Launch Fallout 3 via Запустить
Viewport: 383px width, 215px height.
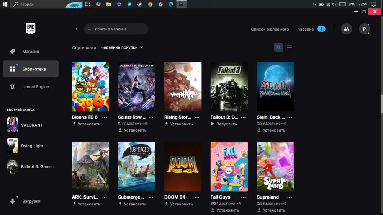click(224, 124)
